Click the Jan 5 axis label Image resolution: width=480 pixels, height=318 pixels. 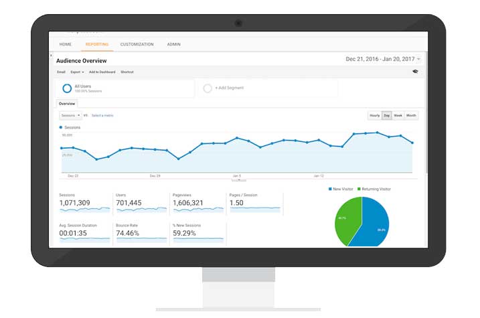coord(237,176)
